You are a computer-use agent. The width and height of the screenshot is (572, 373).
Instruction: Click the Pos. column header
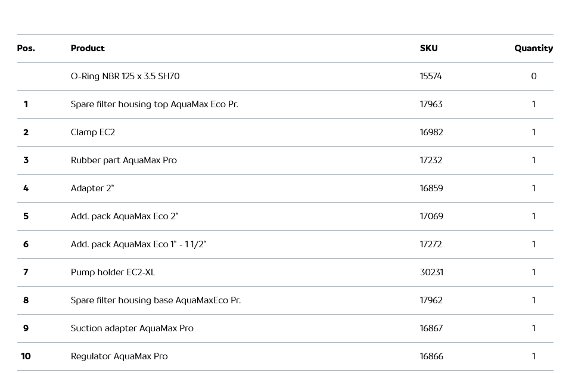pos(26,48)
